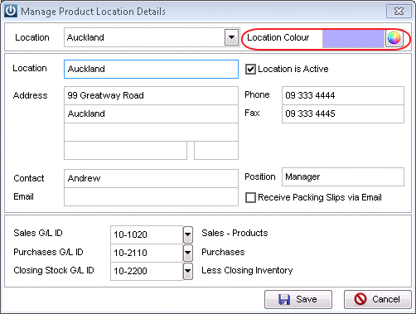Edit second address line Auckland
The width and height of the screenshot is (416, 314).
[x=151, y=114]
